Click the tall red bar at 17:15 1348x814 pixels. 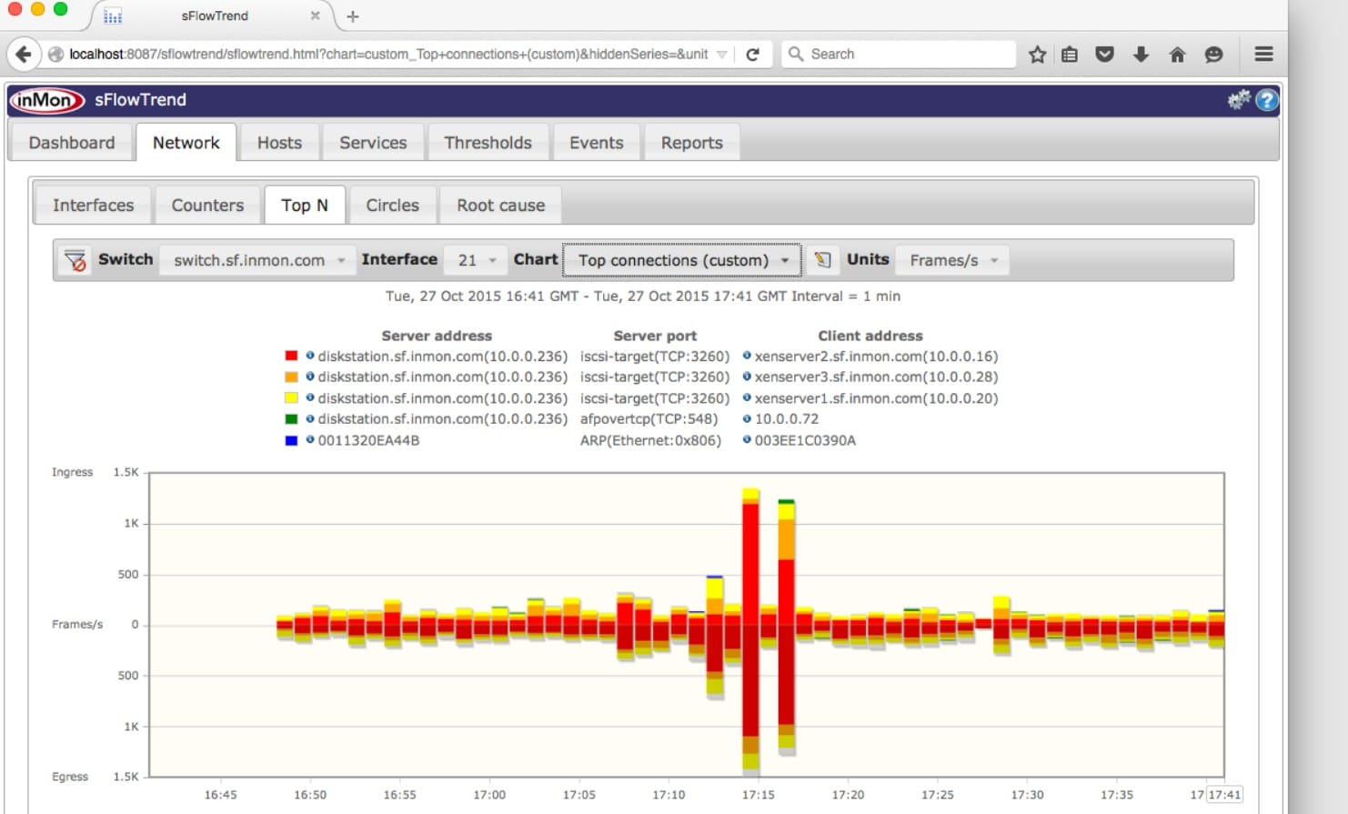click(750, 620)
